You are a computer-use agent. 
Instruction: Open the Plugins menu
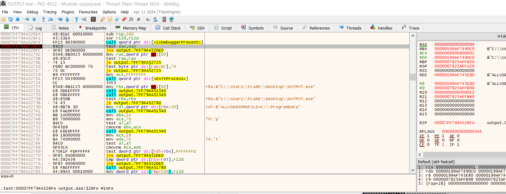coord(68,12)
